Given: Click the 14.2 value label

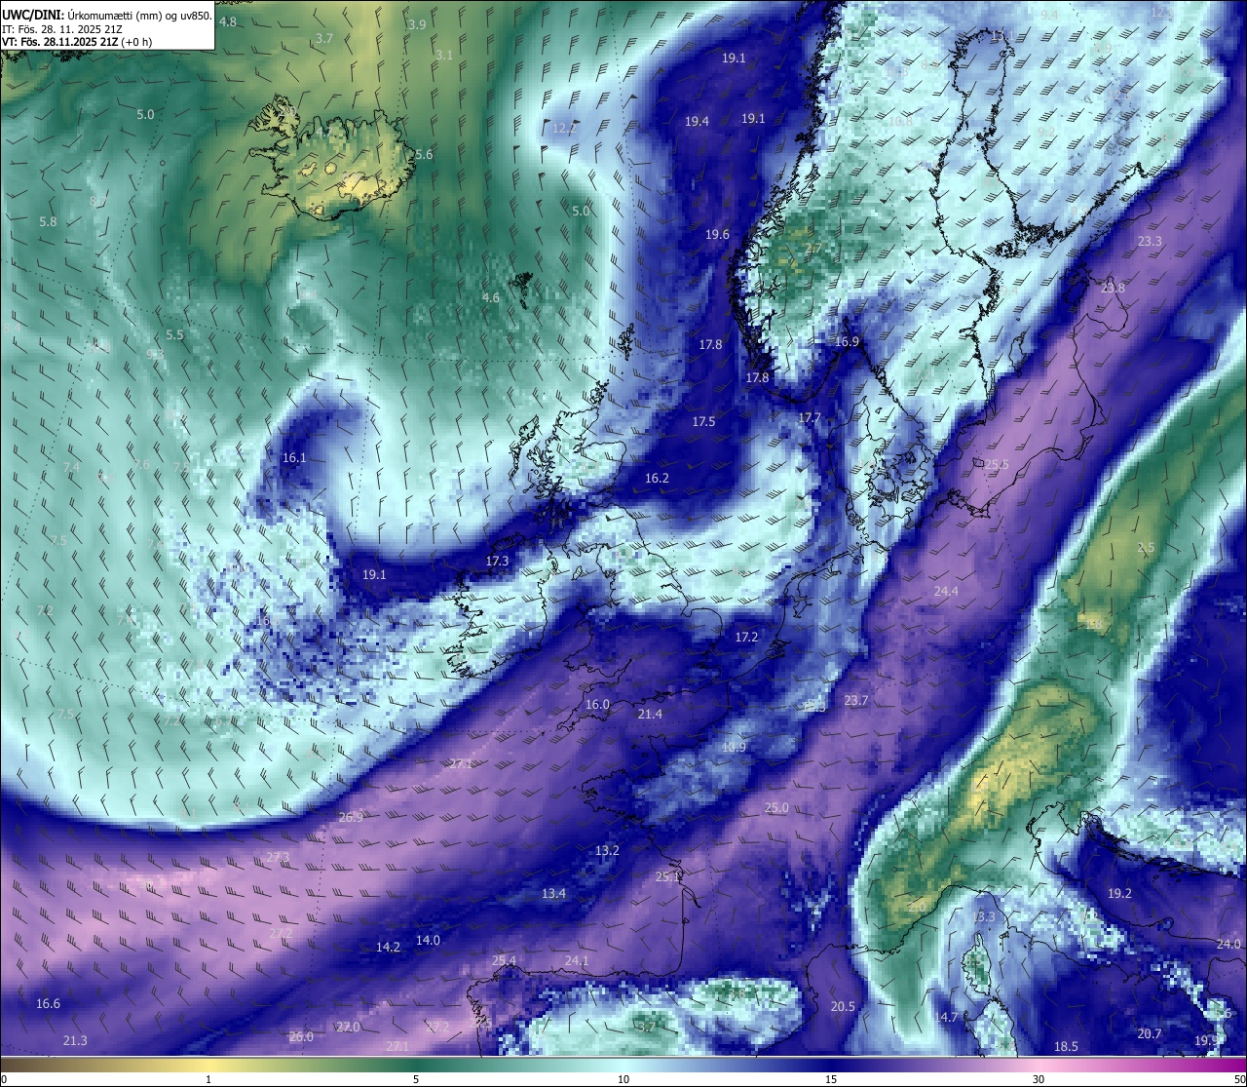Looking at the screenshot, I should 388,948.
